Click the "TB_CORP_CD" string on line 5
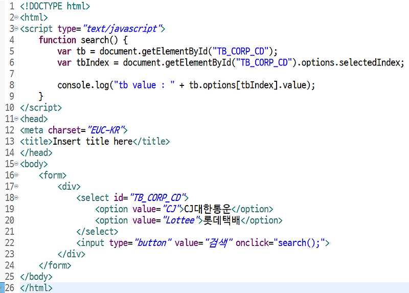Screen dimensions: 409x293 (x=240, y=51)
